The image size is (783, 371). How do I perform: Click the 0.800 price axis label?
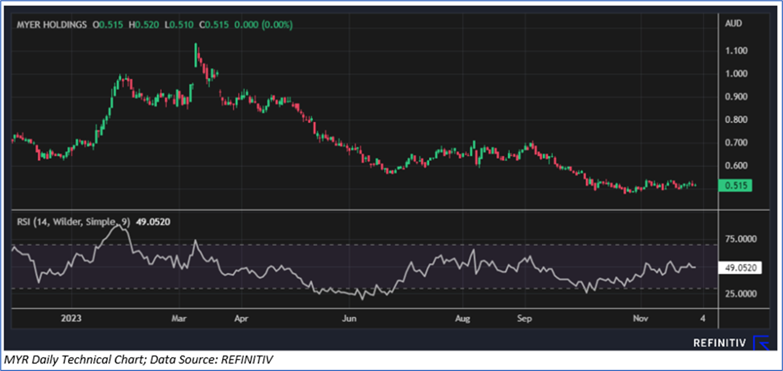(x=736, y=120)
